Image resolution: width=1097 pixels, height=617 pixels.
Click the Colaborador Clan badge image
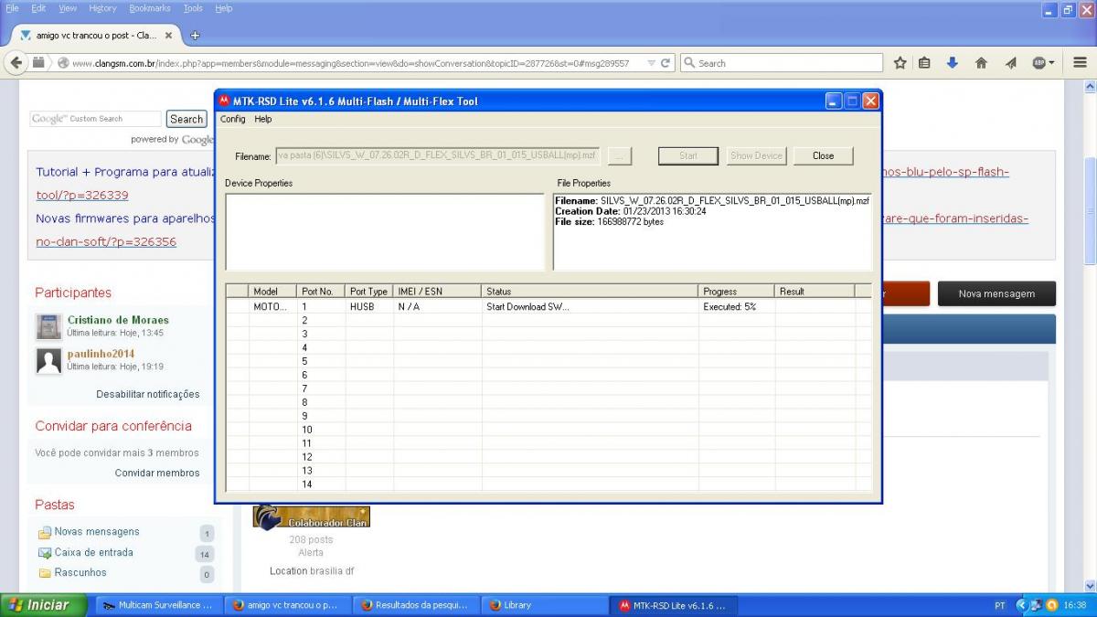(x=312, y=517)
